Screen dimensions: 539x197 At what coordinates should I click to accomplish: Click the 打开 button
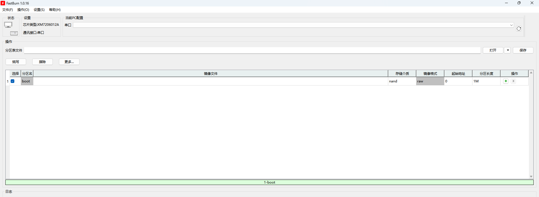[493, 50]
